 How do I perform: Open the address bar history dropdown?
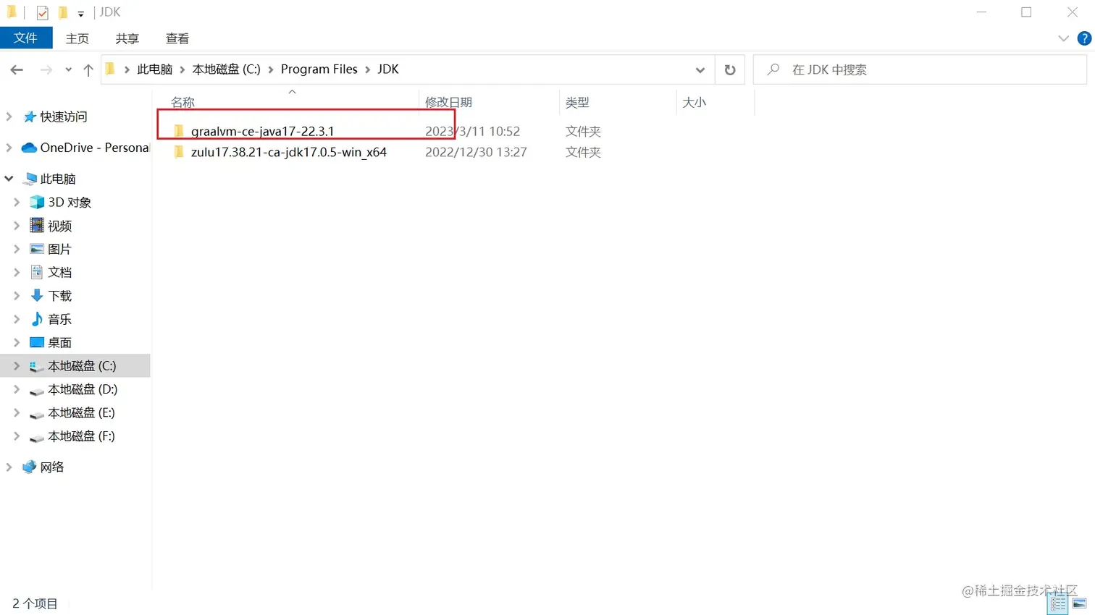tap(700, 70)
